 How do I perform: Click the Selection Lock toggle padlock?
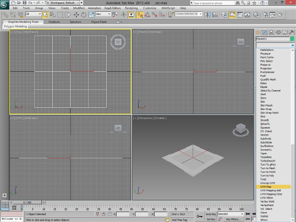[104, 214]
